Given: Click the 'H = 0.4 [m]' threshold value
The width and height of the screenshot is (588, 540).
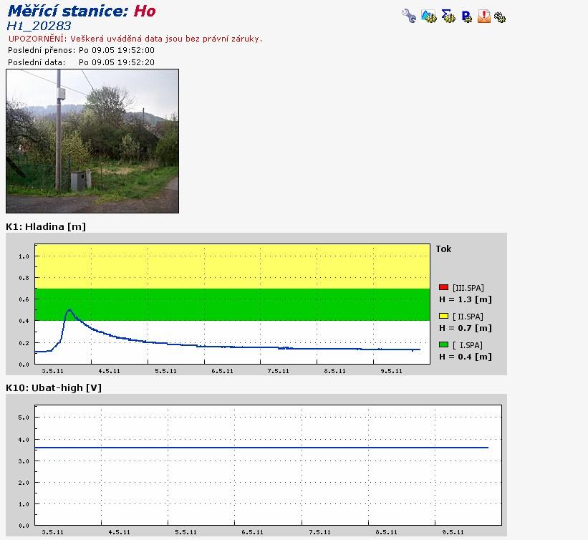Looking at the screenshot, I should pos(466,356).
